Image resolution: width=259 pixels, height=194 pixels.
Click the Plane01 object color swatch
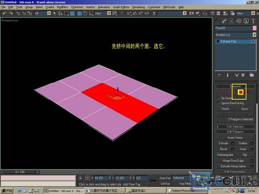click(x=255, y=28)
